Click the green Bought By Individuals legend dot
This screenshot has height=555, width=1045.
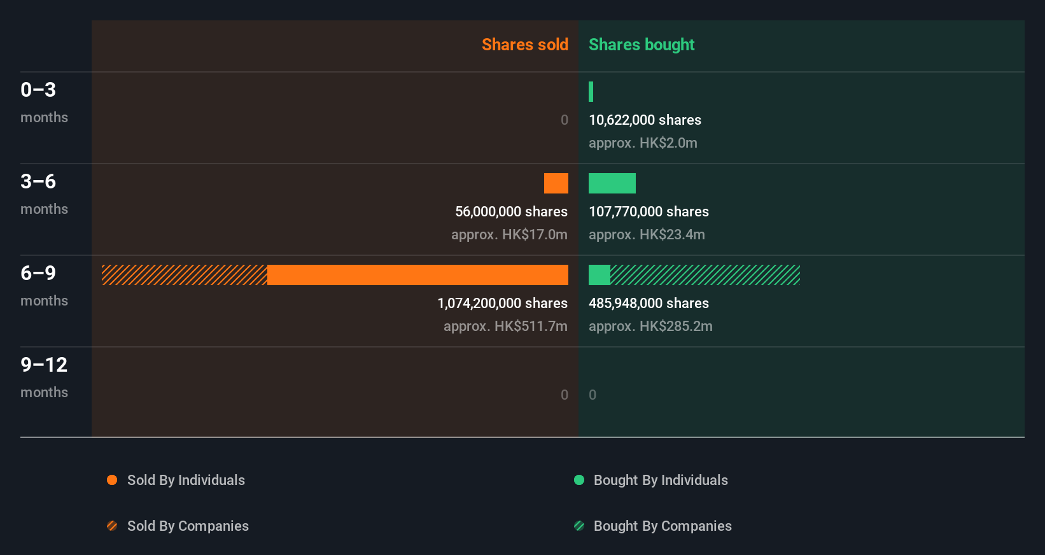pyautogui.click(x=579, y=480)
